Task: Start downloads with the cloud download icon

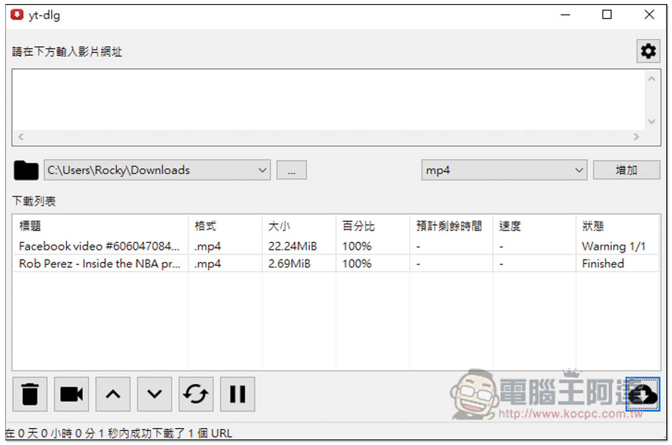Action: tap(643, 394)
